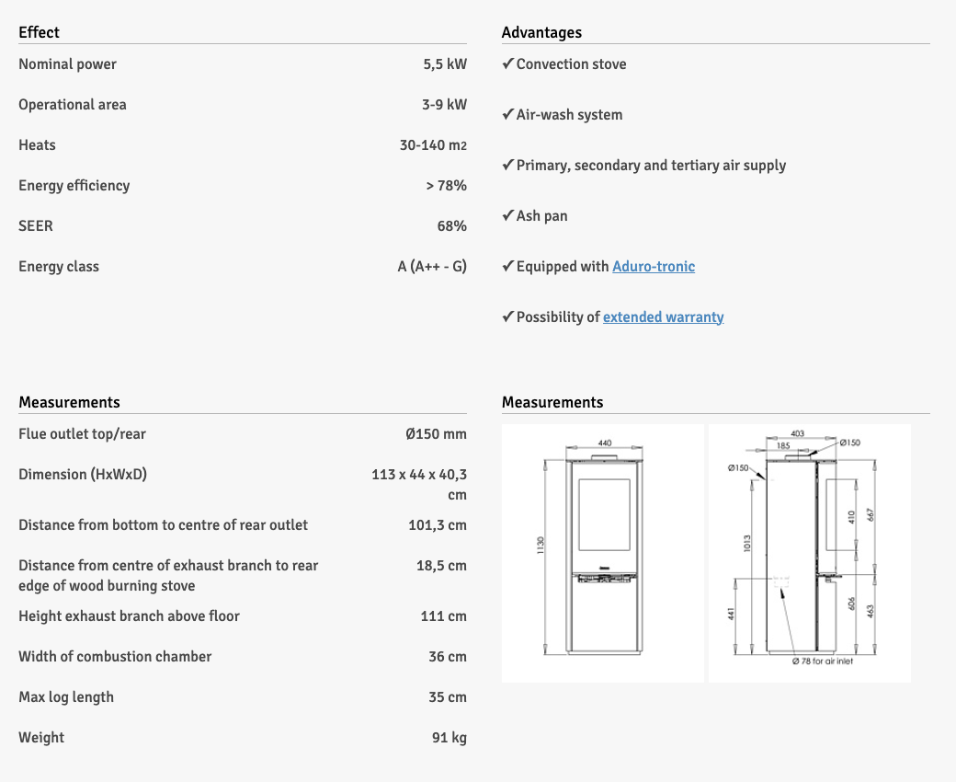Click the Advantages section heading
The image size is (956, 782).
pyautogui.click(x=541, y=32)
